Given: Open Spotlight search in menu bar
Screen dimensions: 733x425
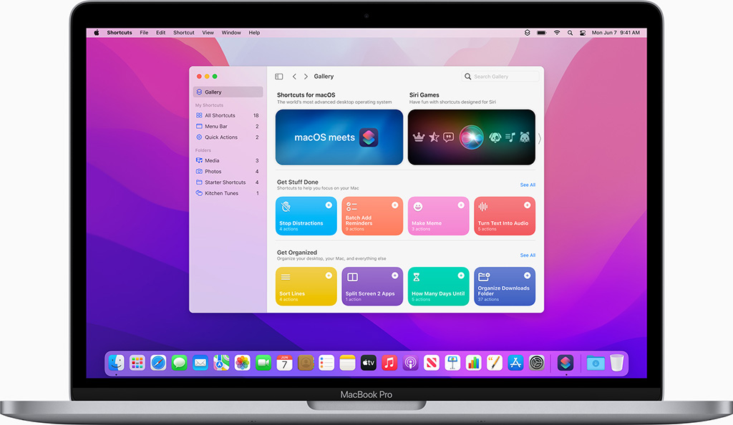Looking at the screenshot, I should 570,33.
